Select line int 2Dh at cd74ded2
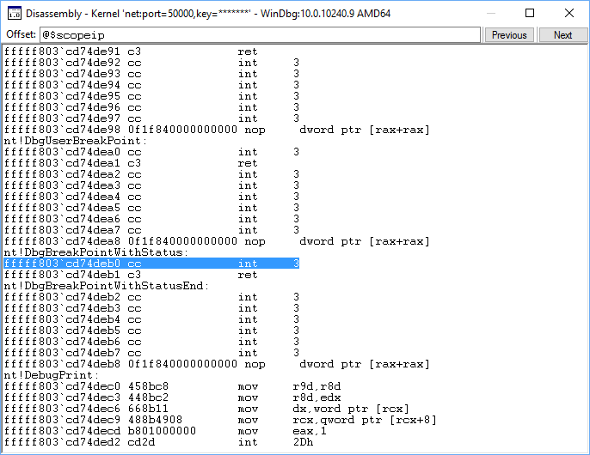Image resolution: width=590 pixels, height=455 pixels. point(158,442)
